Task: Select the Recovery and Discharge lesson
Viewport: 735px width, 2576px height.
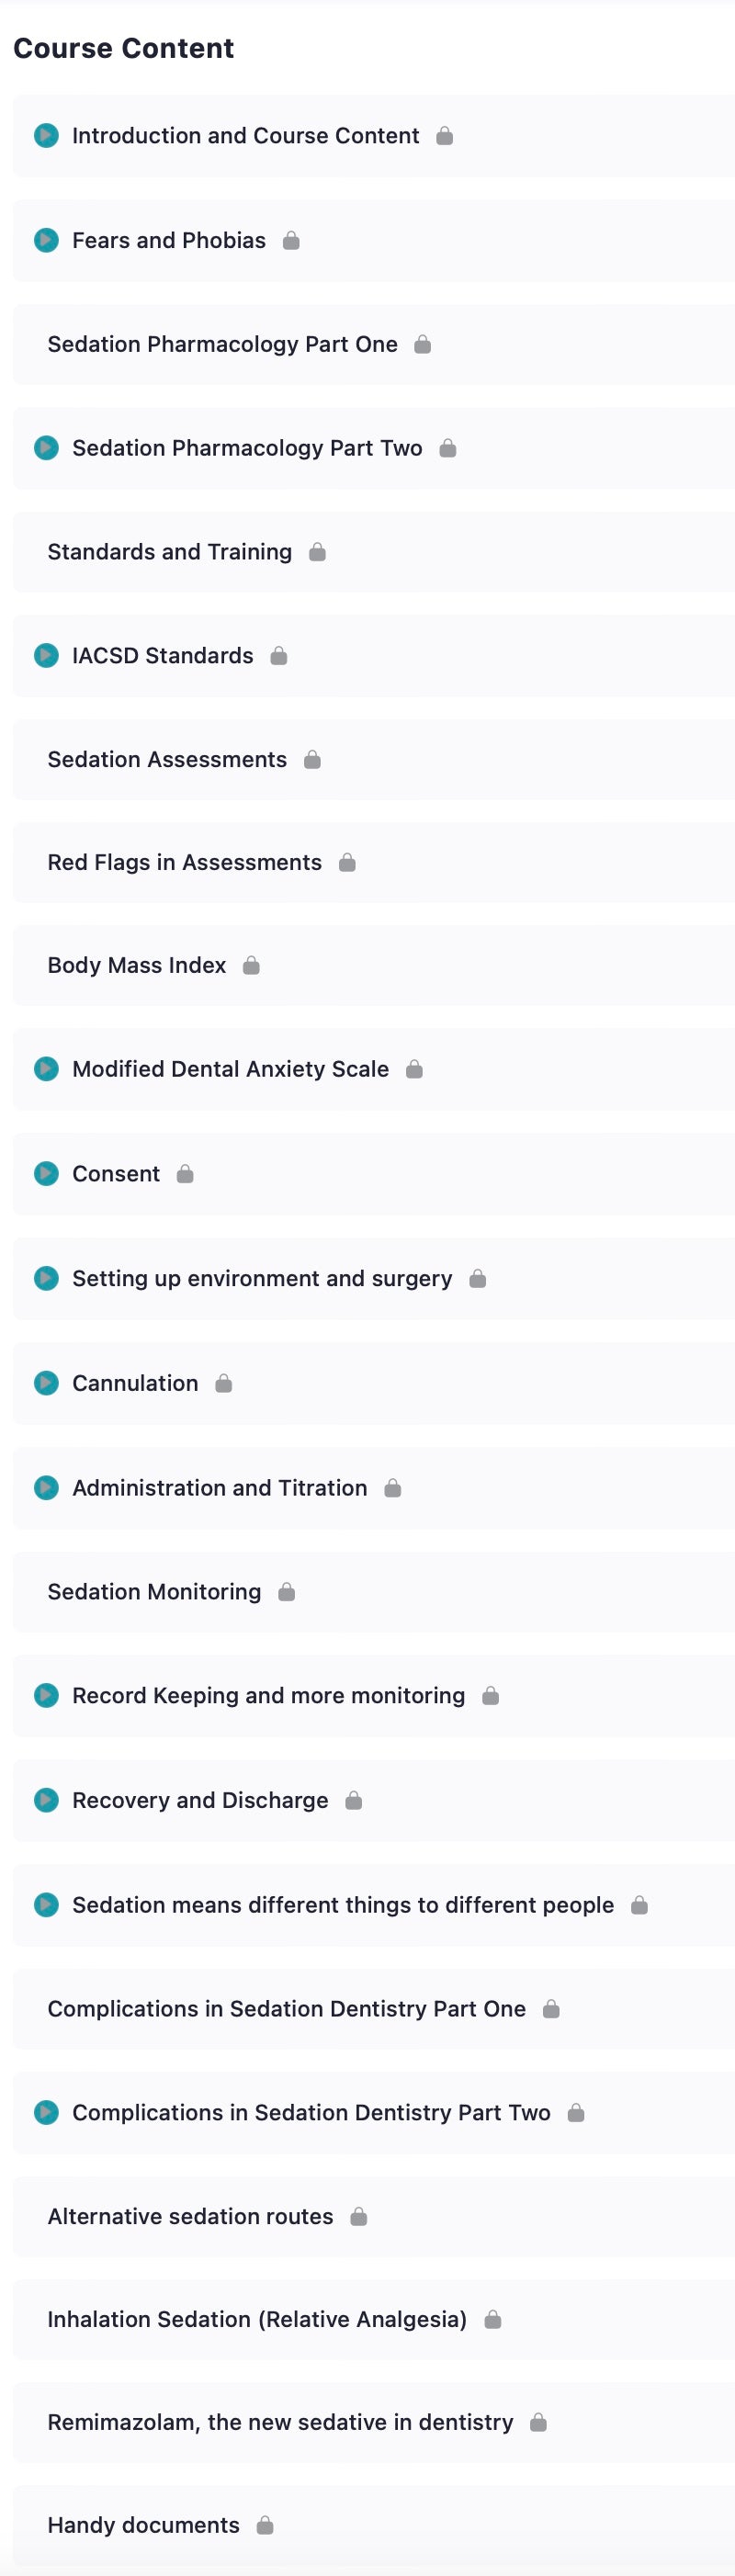Action: (x=200, y=1800)
